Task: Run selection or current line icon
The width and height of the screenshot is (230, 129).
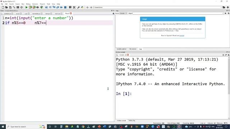Action: (38, 7)
